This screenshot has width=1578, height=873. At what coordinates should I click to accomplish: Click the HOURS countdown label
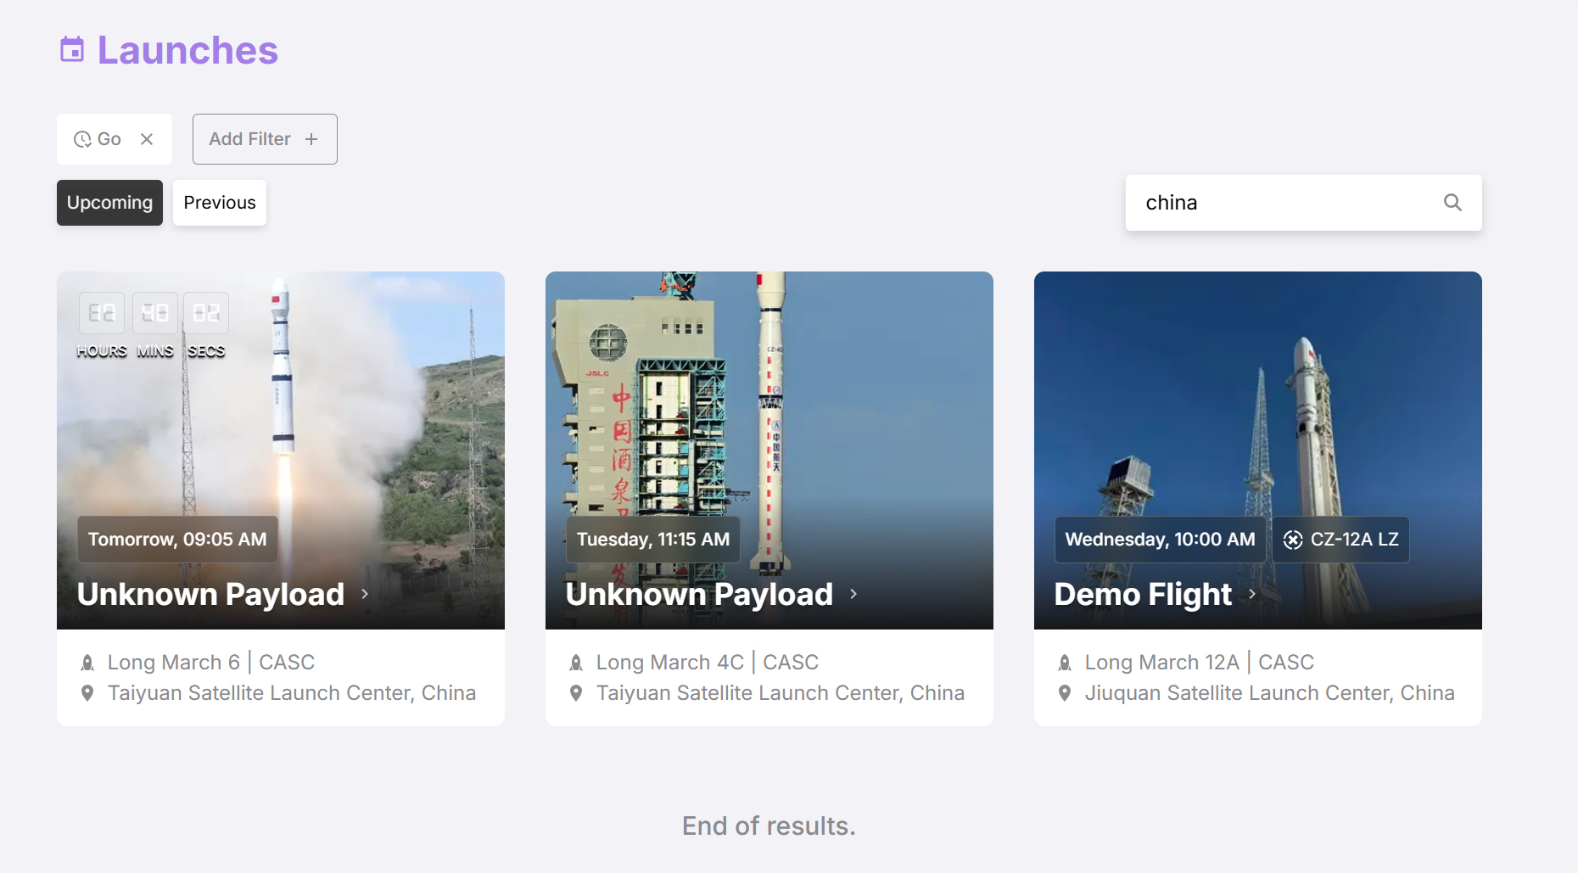[102, 351]
